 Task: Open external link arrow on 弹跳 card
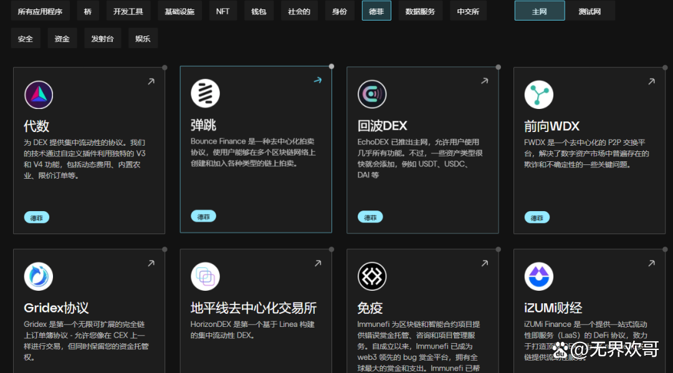318,80
